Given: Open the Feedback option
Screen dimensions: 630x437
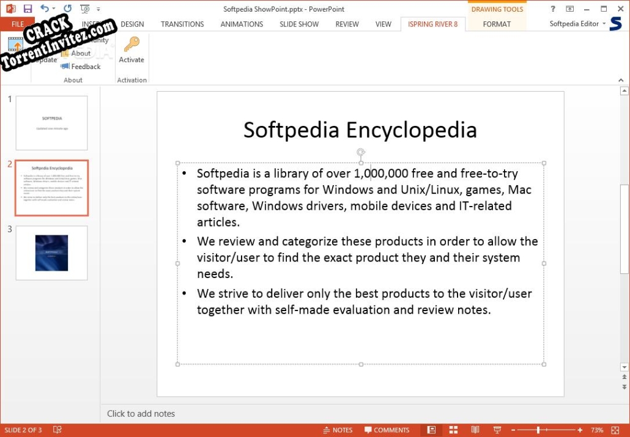Looking at the screenshot, I should (x=80, y=67).
